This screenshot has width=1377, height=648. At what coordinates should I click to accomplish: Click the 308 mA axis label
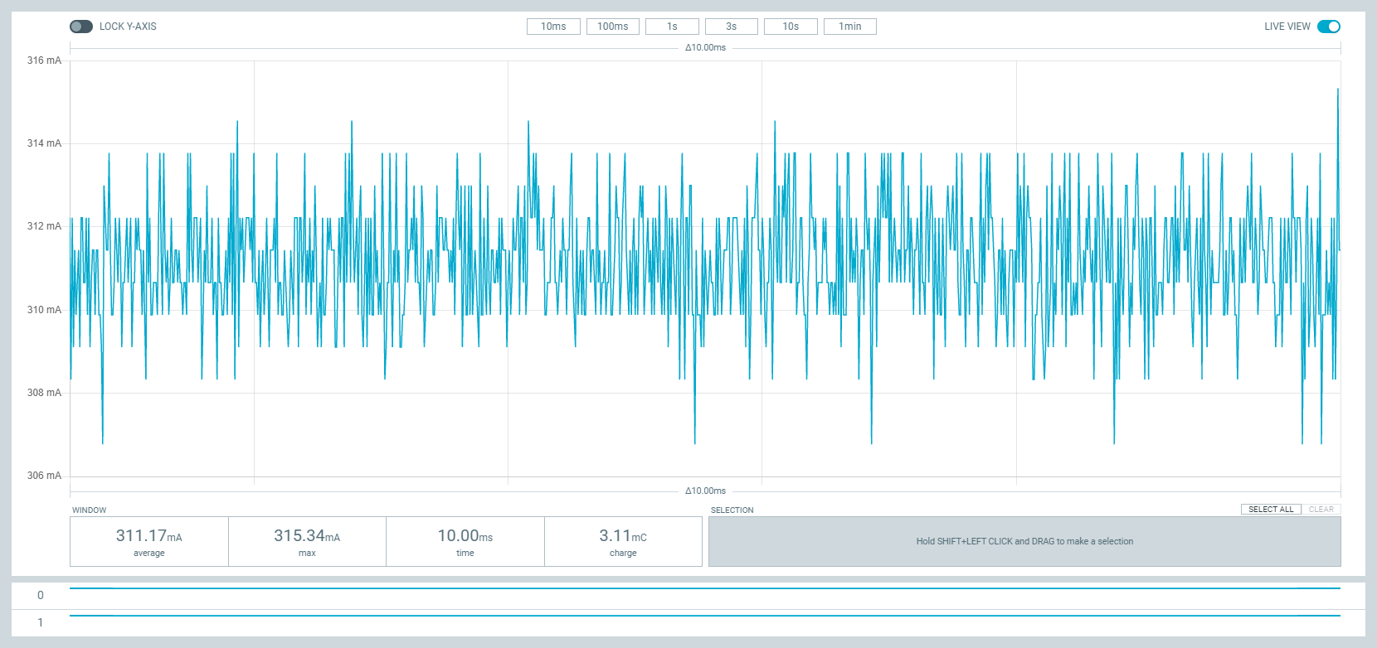pyautogui.click(x=44, y=393)
